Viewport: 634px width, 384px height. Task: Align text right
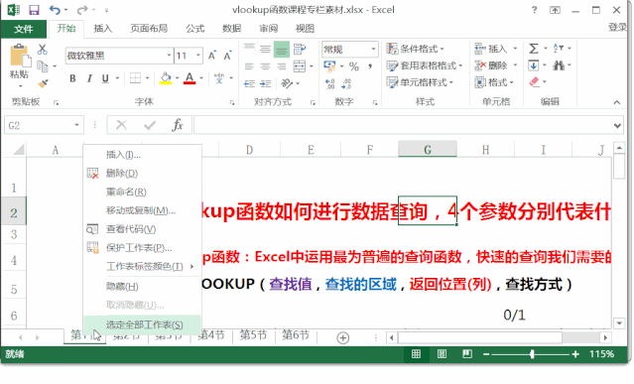pyautogui.click(x=282, y=66)
